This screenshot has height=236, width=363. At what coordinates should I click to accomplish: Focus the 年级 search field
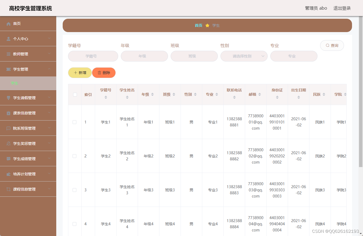point(144,56)
